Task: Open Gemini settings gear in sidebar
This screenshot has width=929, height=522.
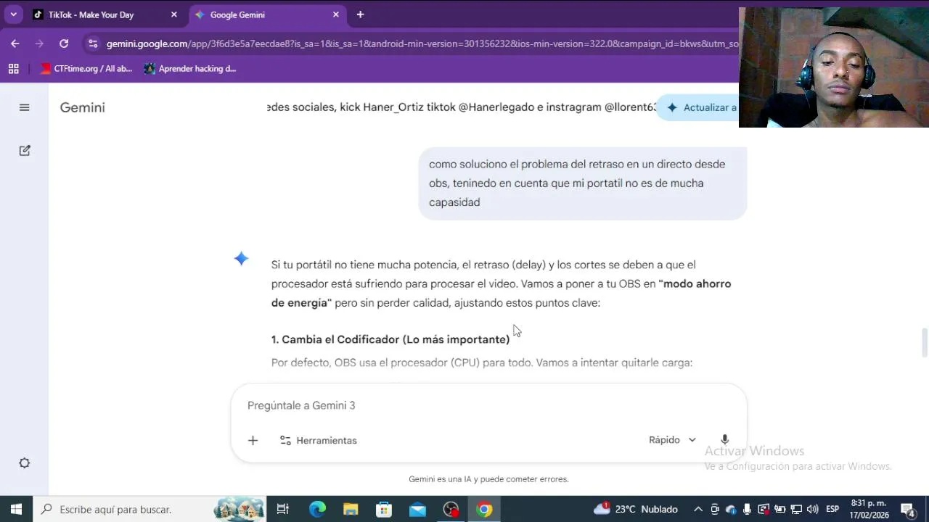Action: pos(25,463)
